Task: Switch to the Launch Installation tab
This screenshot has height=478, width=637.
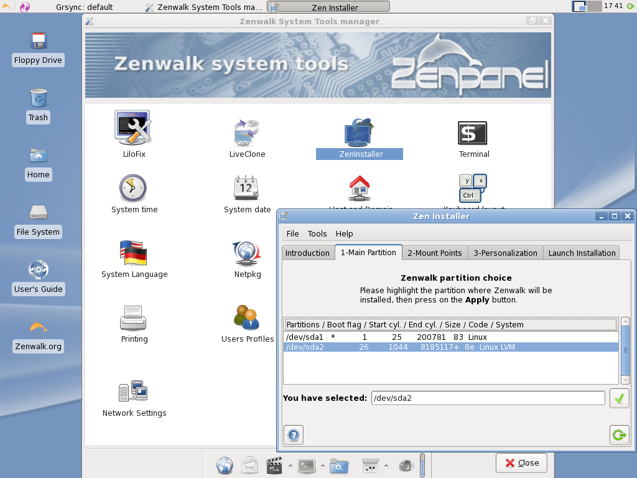Action: tap(582, 253)
